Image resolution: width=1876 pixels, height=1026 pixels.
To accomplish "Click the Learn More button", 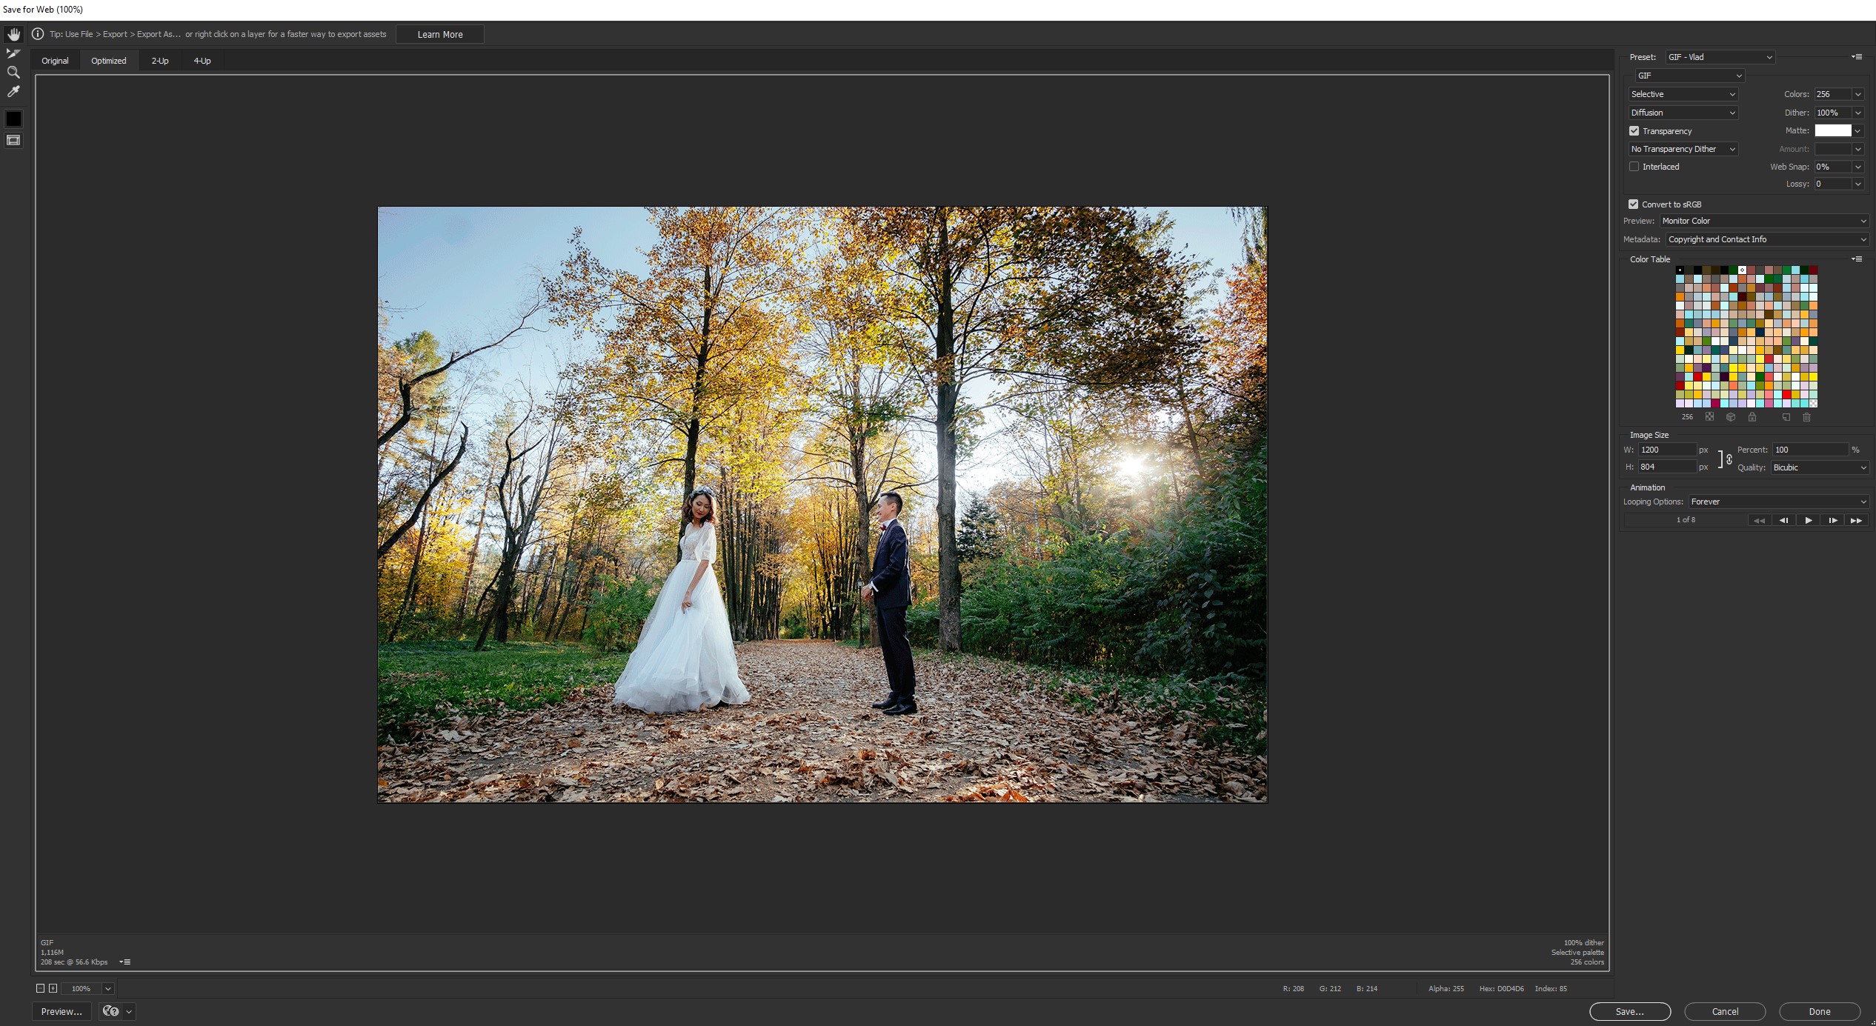I will (440, 34).
